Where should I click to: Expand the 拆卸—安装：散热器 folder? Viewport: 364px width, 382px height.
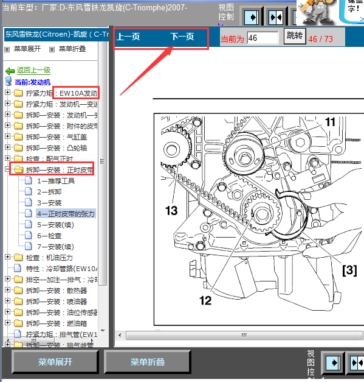7,290
